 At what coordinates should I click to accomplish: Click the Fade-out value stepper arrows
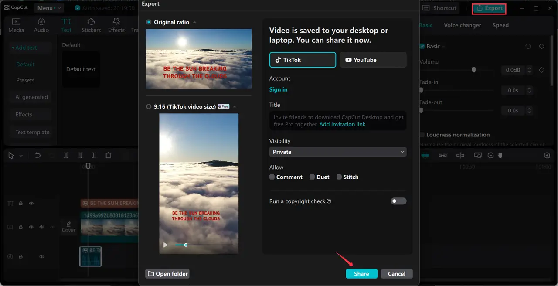coord(529,110)
